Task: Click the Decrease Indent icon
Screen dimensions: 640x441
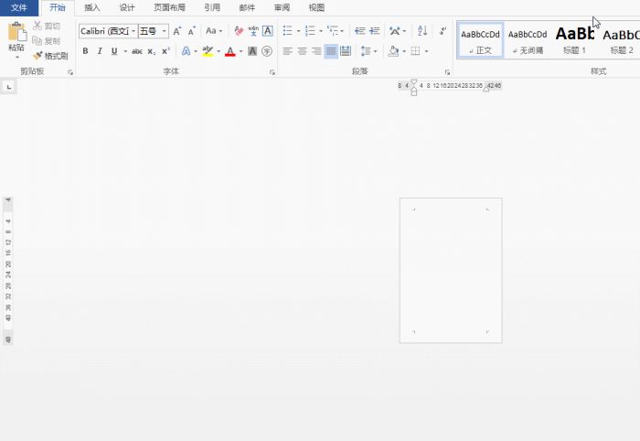Action: (x=358, y=30)
